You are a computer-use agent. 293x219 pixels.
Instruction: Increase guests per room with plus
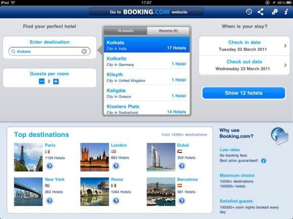(56, 81)
